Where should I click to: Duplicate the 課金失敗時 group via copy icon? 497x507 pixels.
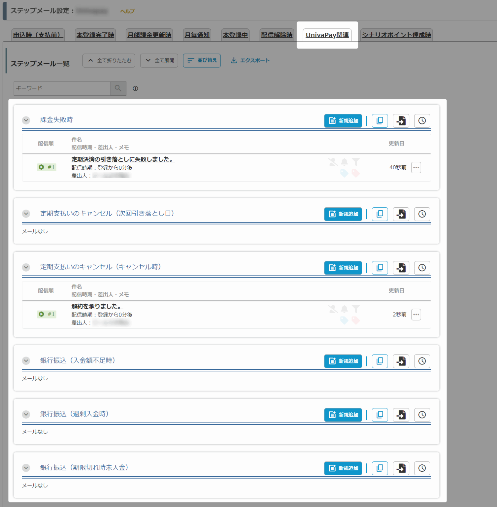pyautogui.click(x=380, y=121)
